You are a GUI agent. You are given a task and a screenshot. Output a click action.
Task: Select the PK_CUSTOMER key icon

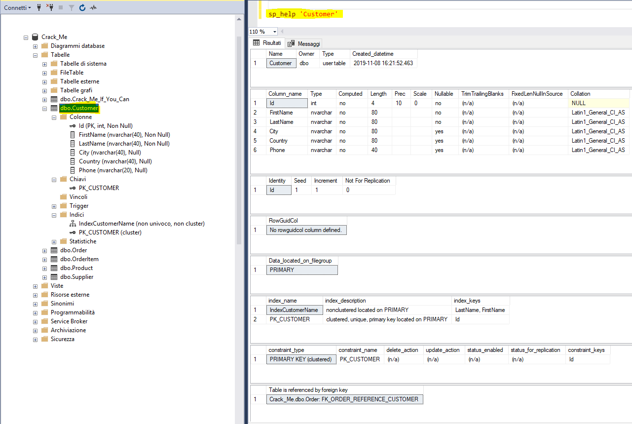click(x=73, y=188)
